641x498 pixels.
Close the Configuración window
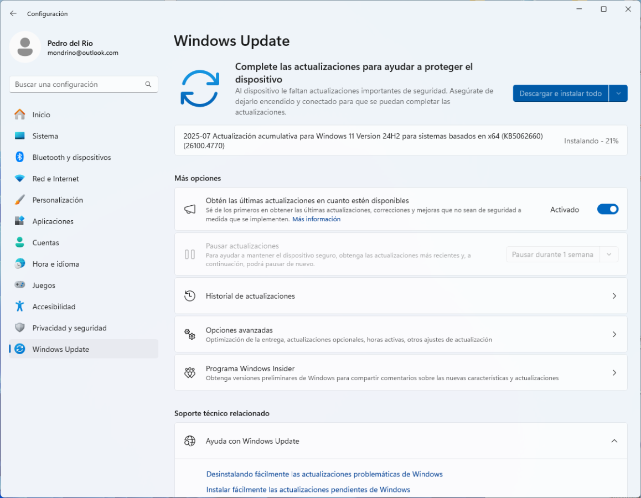(628, 9)
